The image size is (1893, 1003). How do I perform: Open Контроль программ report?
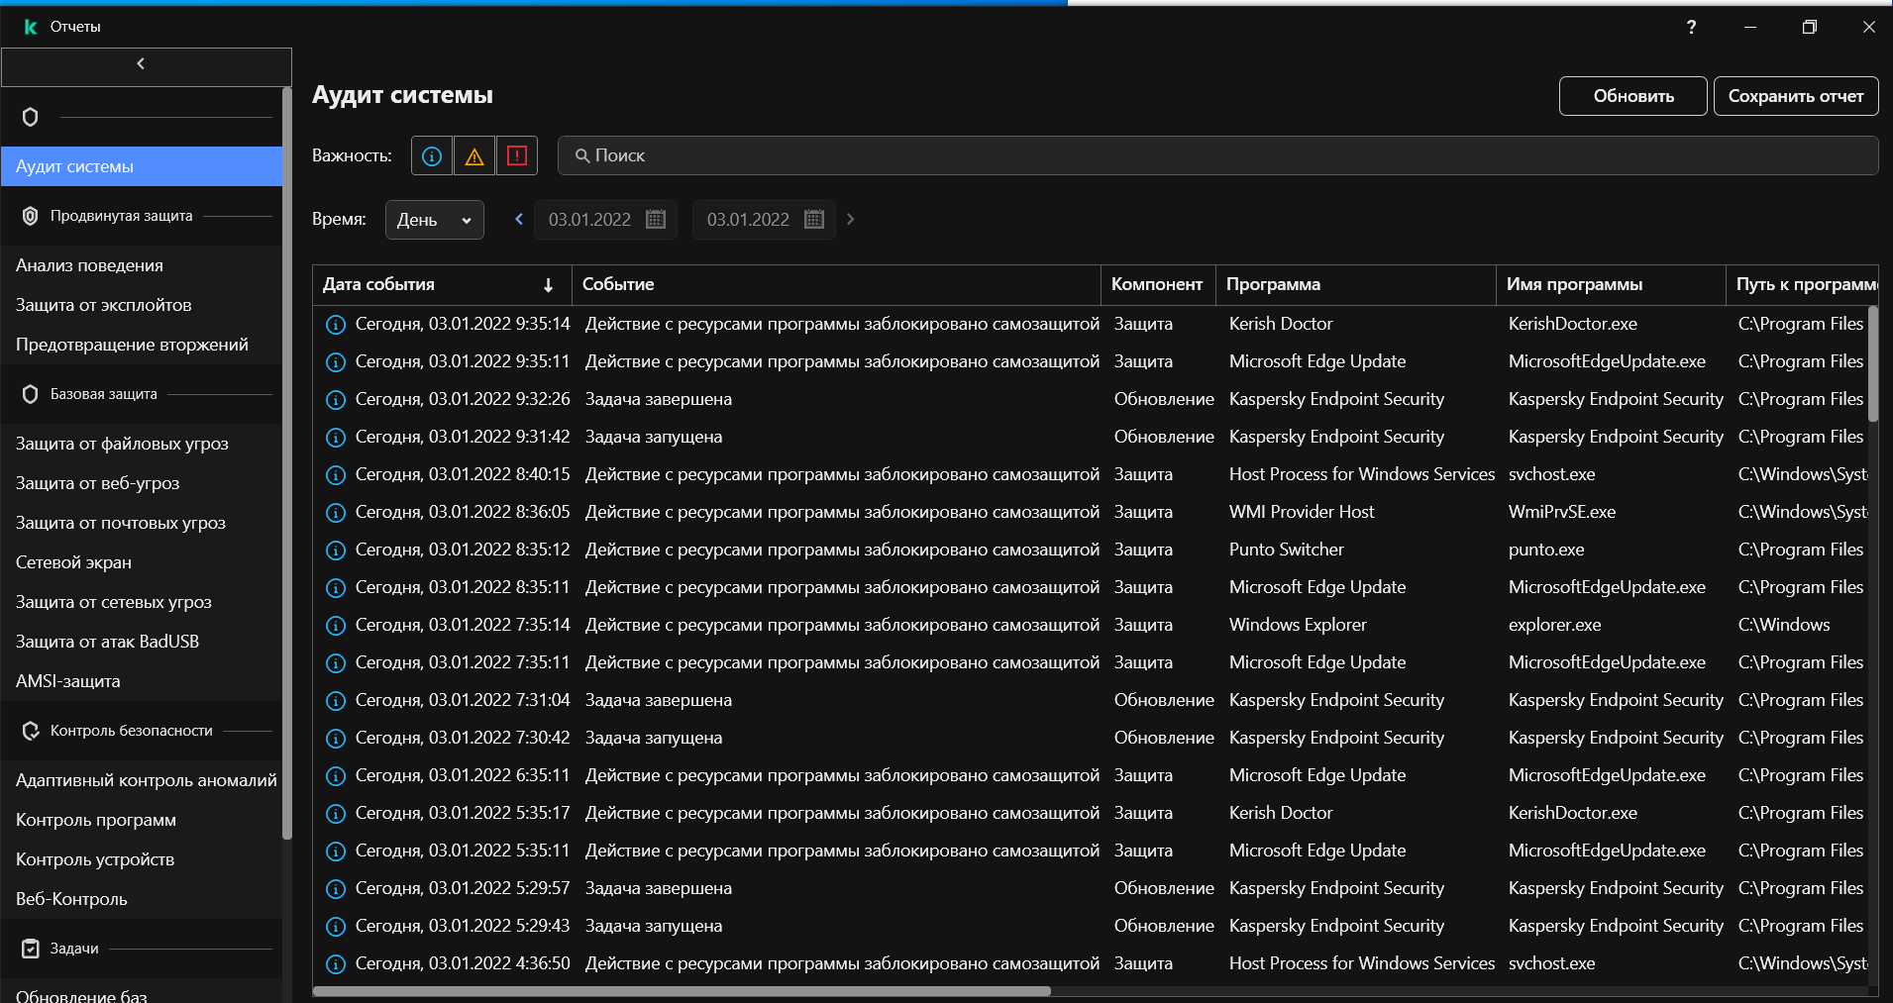pyautogui.click(x=142, y=820)
